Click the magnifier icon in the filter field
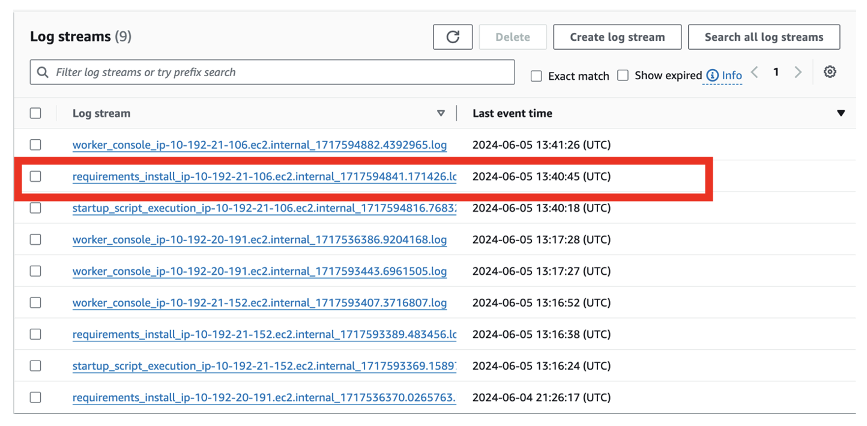Viewport: 867px width, 426px height. [42, 72]
